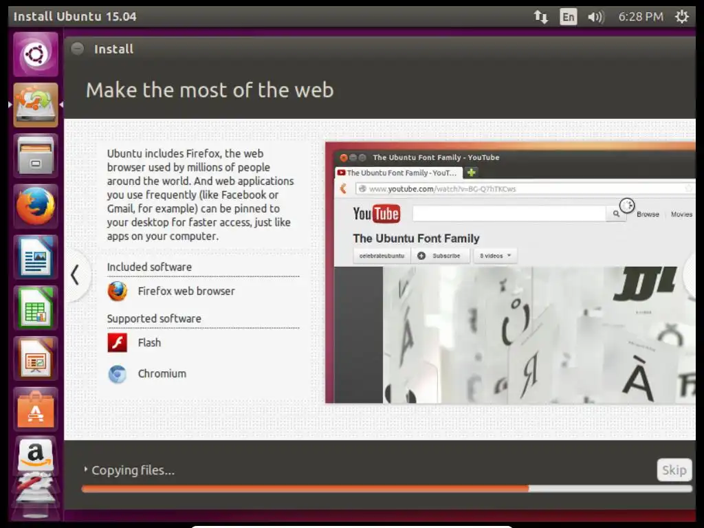Click the Ubuntu includes Firefox description paragraph
The width and height of the screenshot is (704, 528).
click(200, 195)
